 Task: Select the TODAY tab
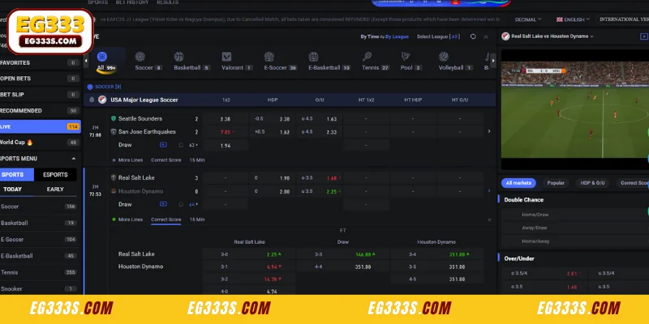12,190
